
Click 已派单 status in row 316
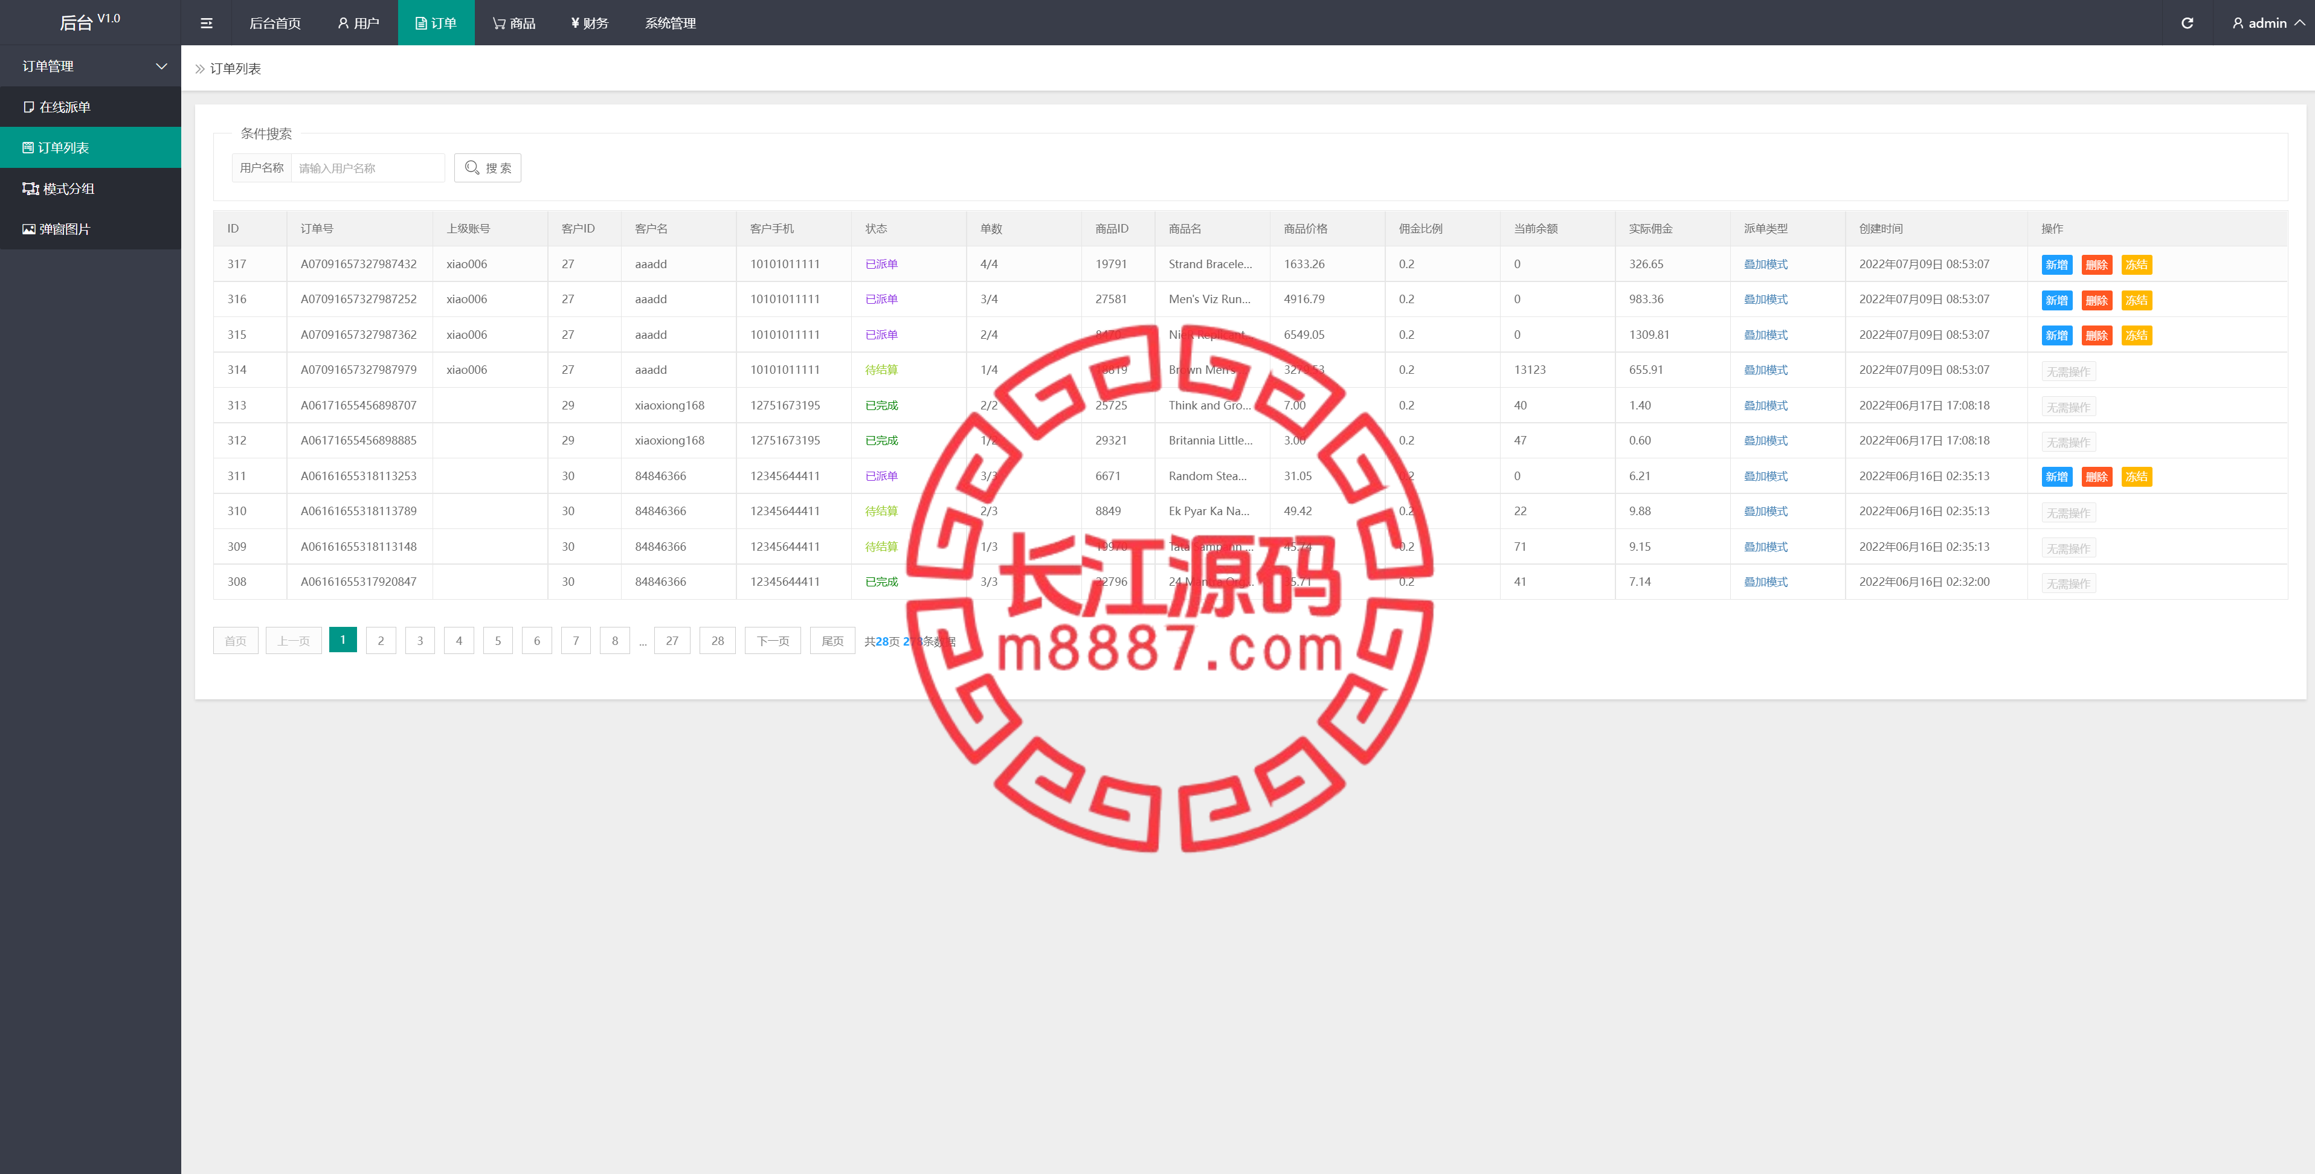[881, 299]
